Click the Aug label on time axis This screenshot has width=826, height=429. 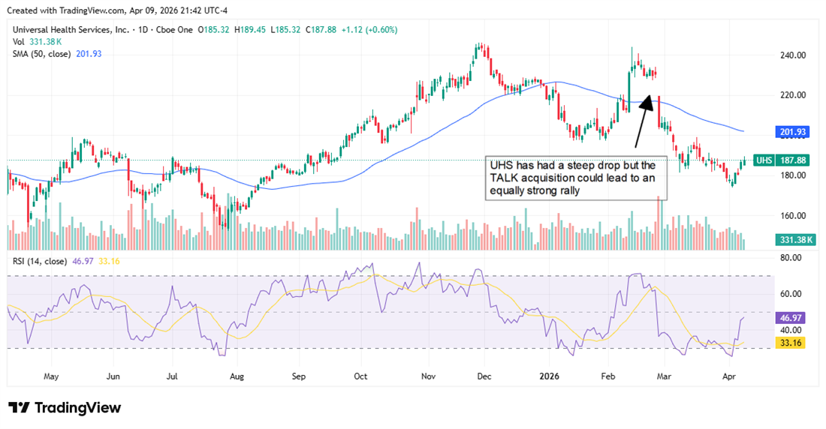(237, 376)
